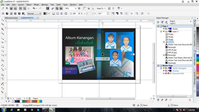Select 10R (F).jpg object
This screenshot has width=199, height=112.
pyautogui.click(x=172, y=50)
